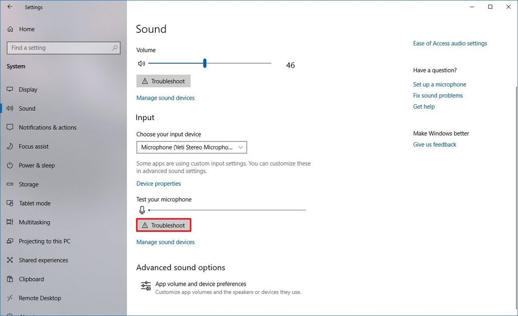Click the Multitasking sidebar icon
This screenshot has height=316, width=518.
click(11, 222)
